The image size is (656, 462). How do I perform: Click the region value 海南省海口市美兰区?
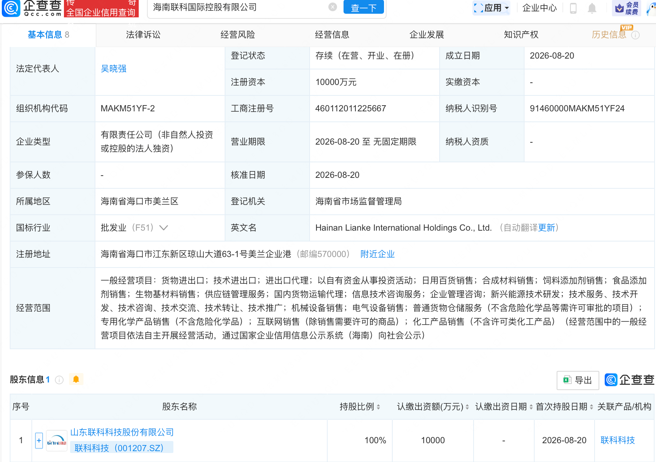(139, 201)
